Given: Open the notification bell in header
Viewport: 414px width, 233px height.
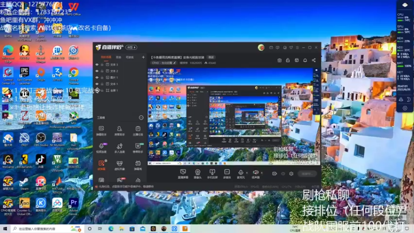Looking at the screenshot, I should 305,60.
